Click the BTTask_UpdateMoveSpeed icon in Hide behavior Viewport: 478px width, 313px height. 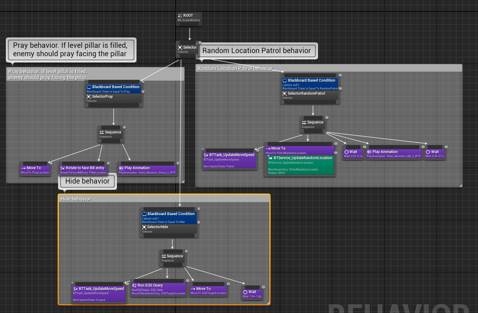tap(76, 288)
